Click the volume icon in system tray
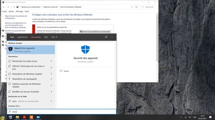The width and height of the screenshot is (215, 120). point(190,117)
